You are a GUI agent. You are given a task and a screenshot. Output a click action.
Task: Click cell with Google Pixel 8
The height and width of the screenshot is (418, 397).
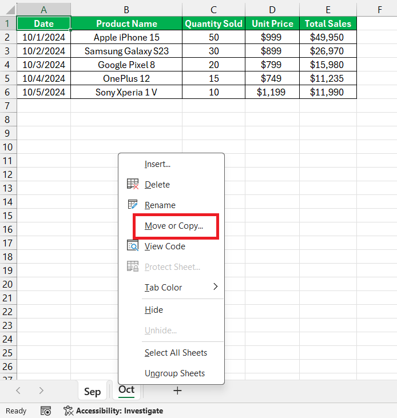(x=126, y=65)
